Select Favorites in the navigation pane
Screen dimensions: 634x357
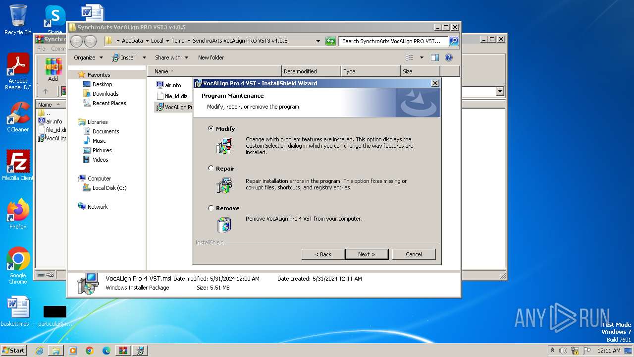pos(99,75)
